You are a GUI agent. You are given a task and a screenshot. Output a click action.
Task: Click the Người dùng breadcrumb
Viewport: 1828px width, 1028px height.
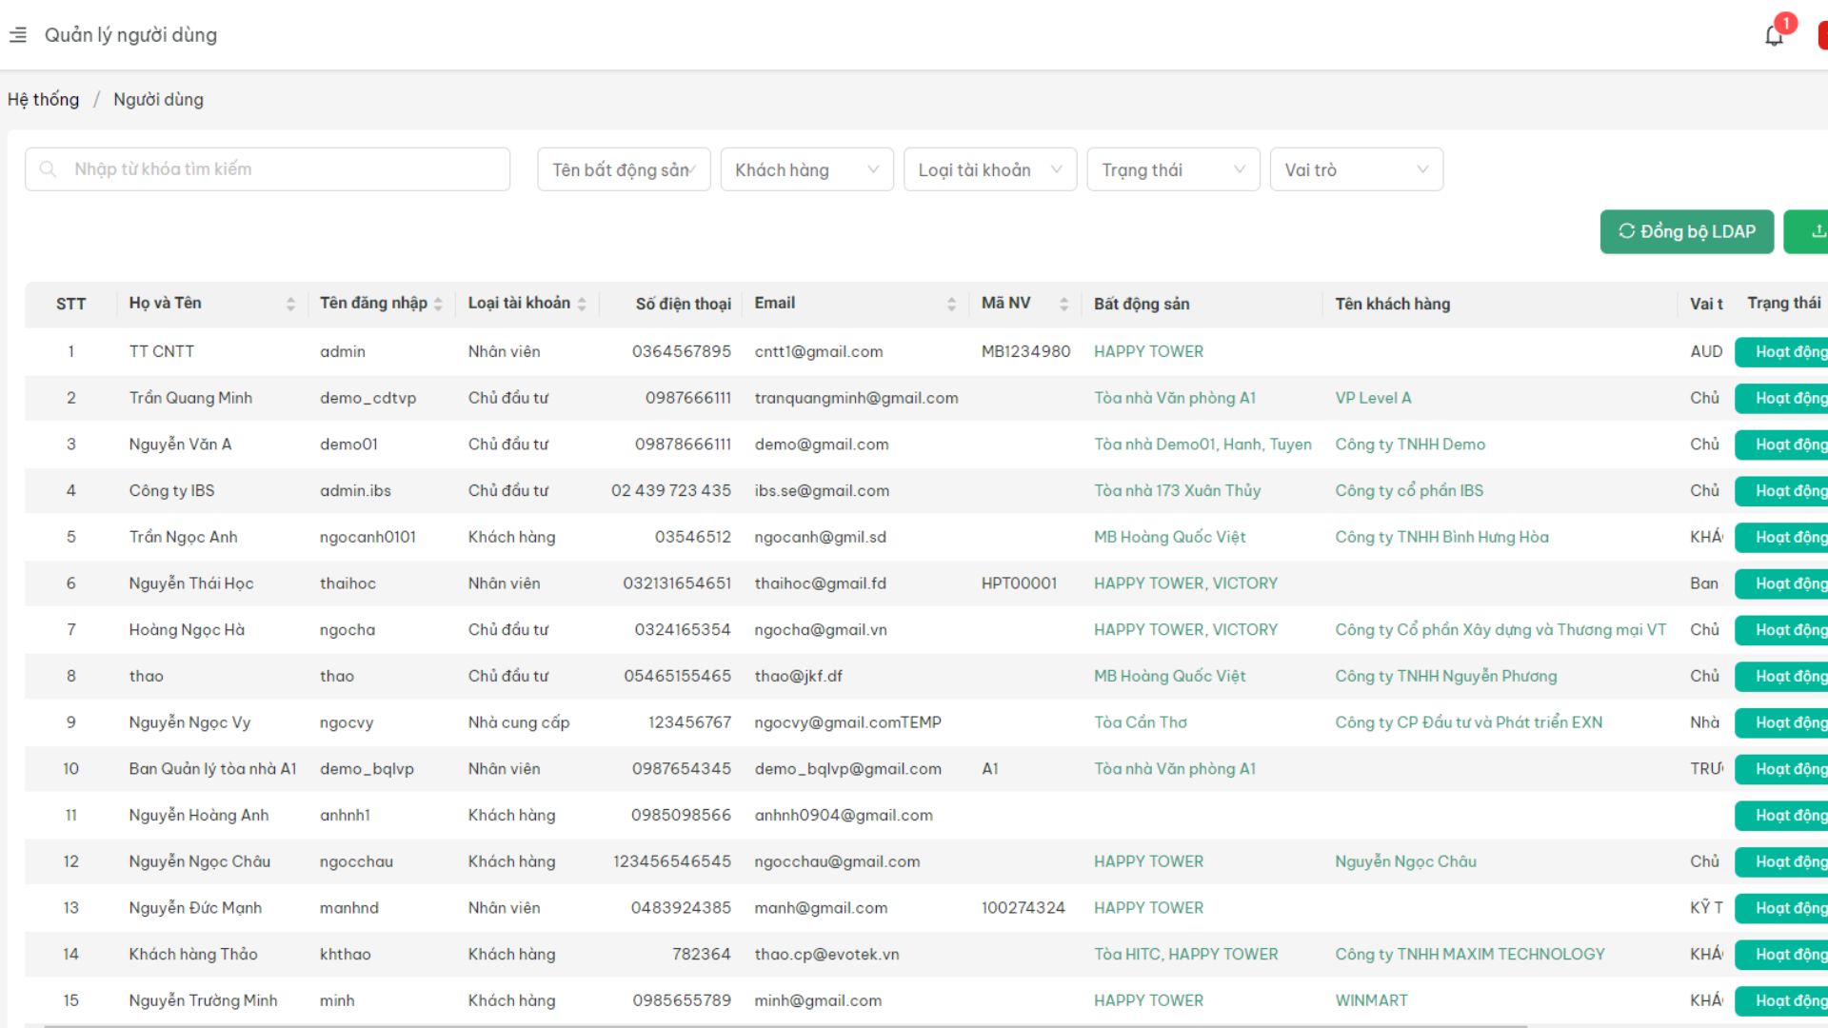(158, 100)
